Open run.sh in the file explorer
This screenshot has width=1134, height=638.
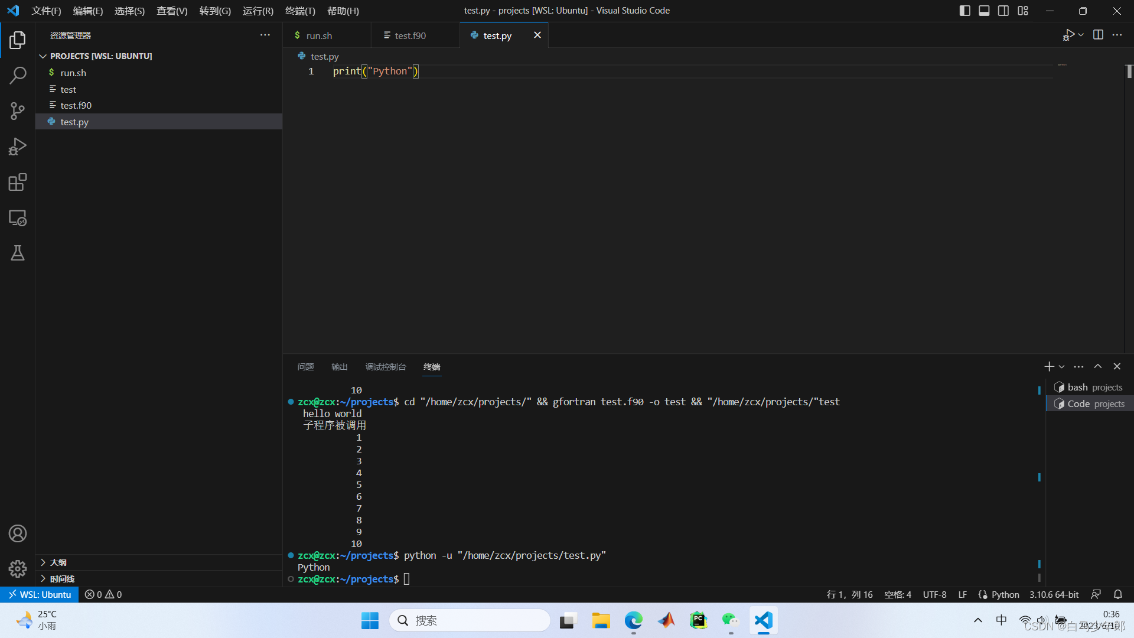point(159,73)
